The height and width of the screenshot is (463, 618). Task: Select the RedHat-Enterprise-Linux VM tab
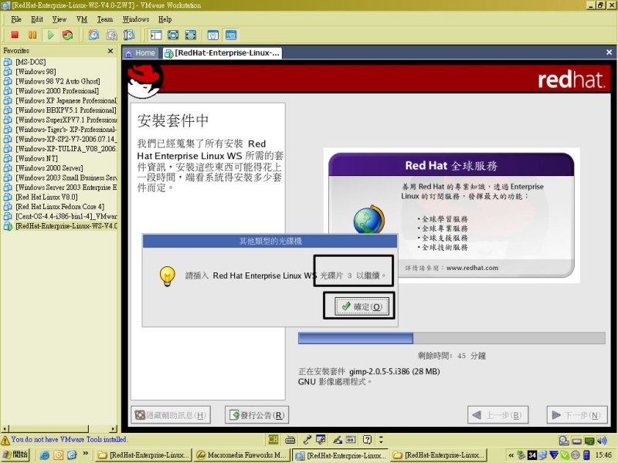[x=222, y=53]
